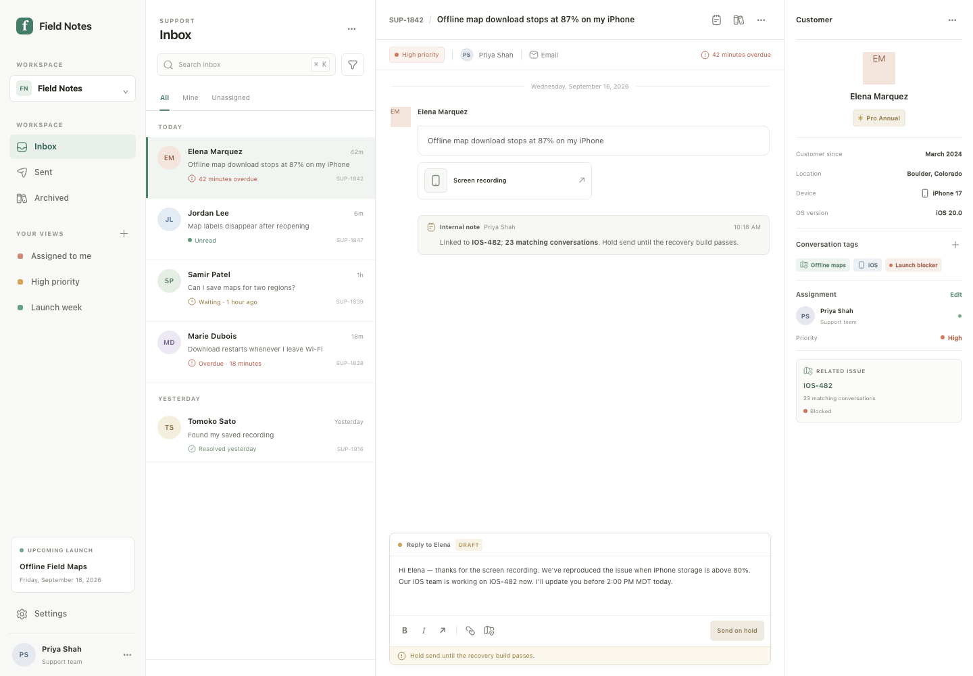Screen dimensions: 973x676
Task: Open the Screen recording attachment
Action: pyautogui.click(x=505, y=180)
